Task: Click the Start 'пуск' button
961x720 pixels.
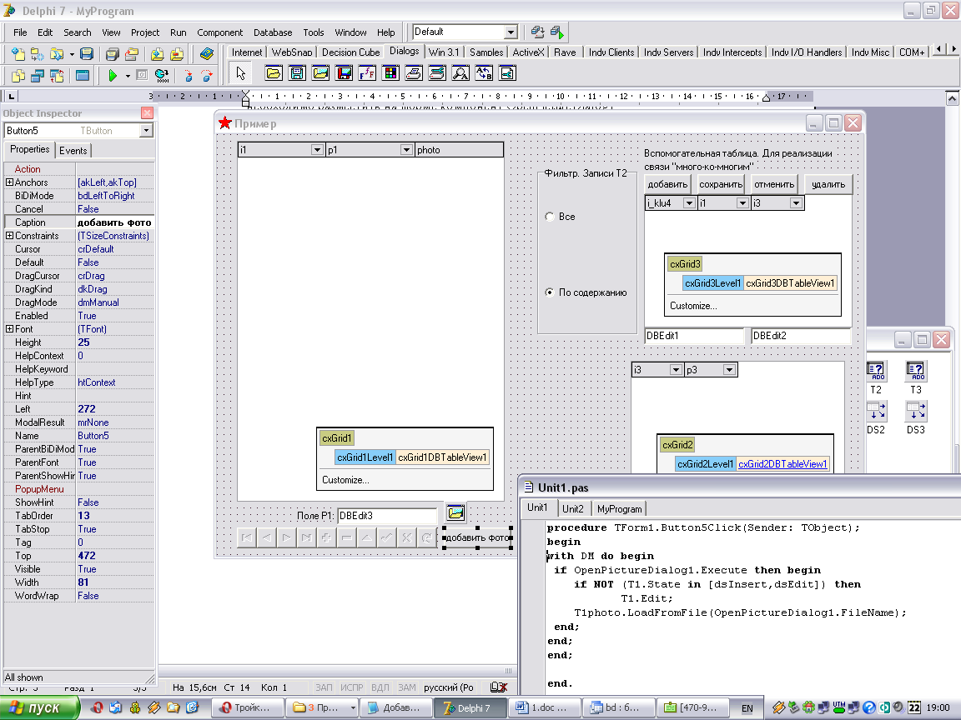Action: pos(39,707)
